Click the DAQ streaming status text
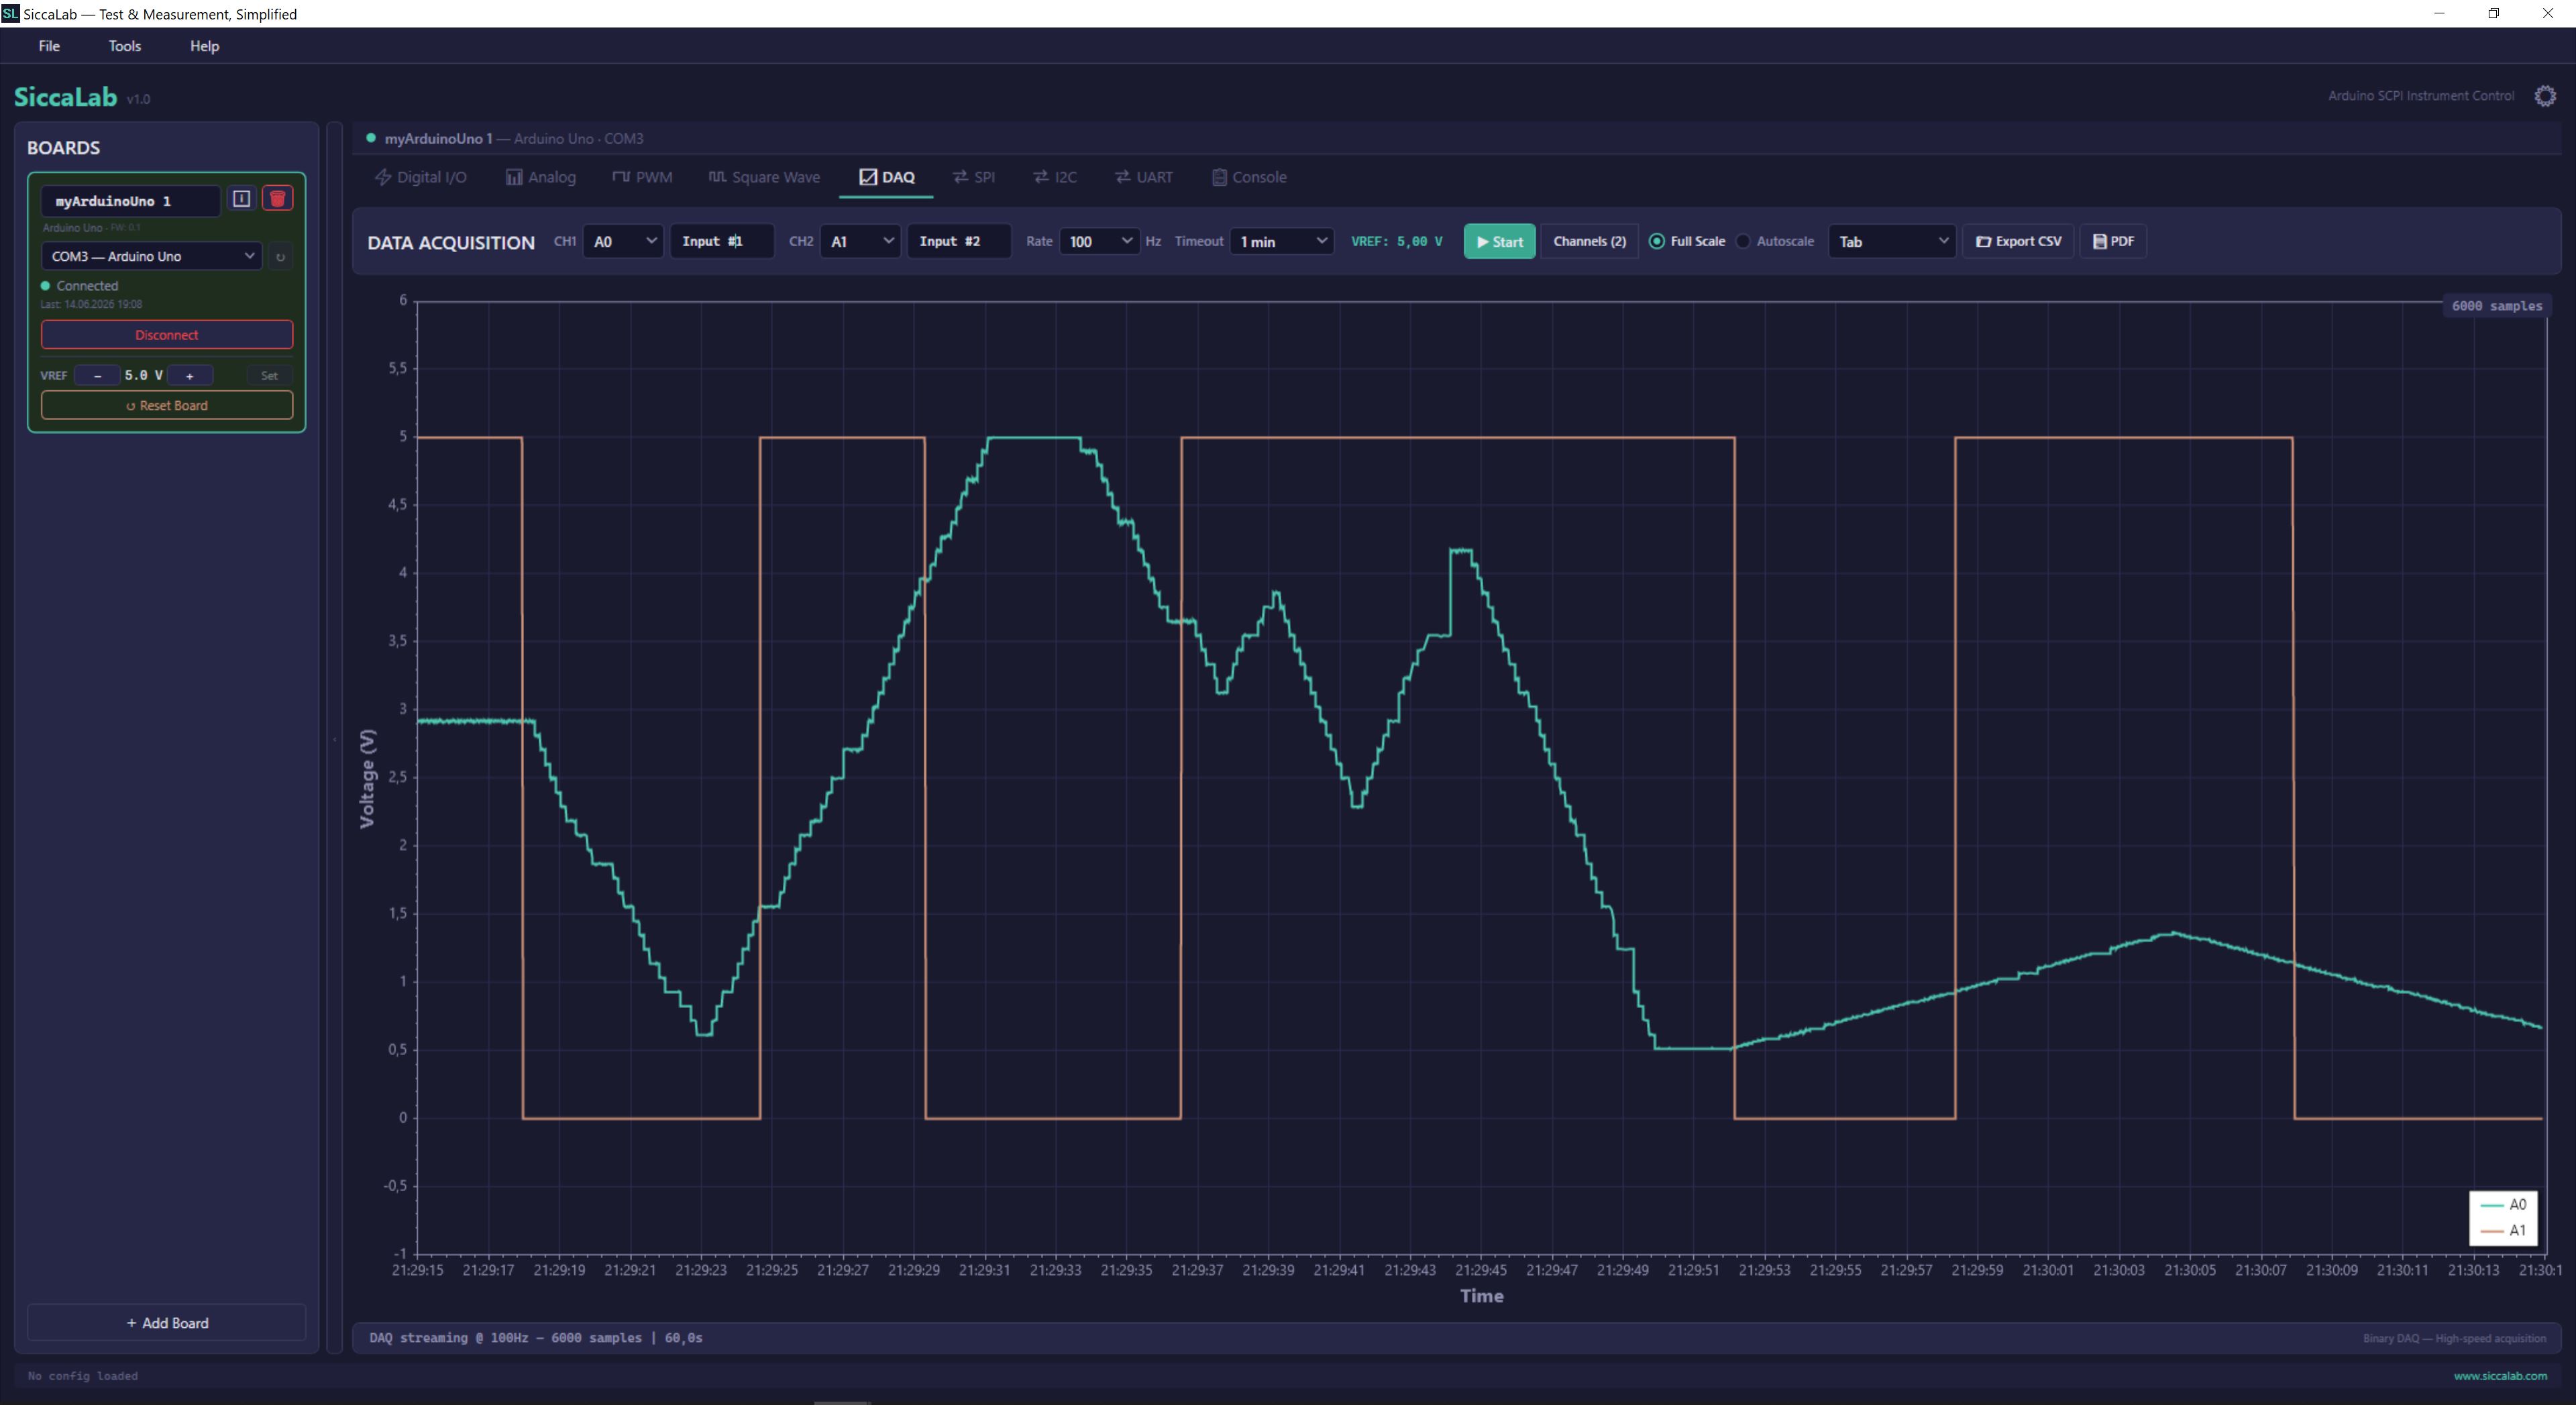The width and height of the screenshot is (2576, 1405). (535, 1337)
